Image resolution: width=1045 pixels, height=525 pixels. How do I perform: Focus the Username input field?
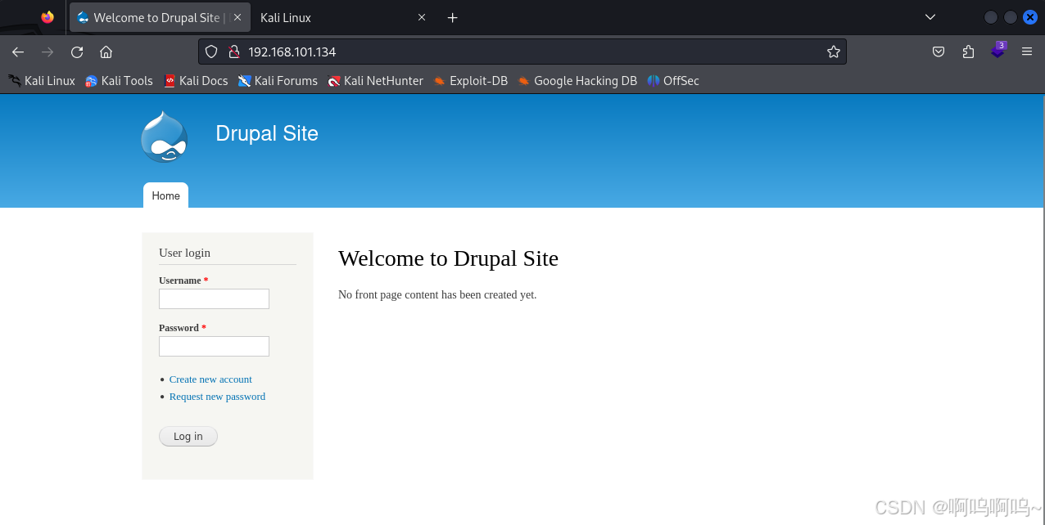(214, 298)
